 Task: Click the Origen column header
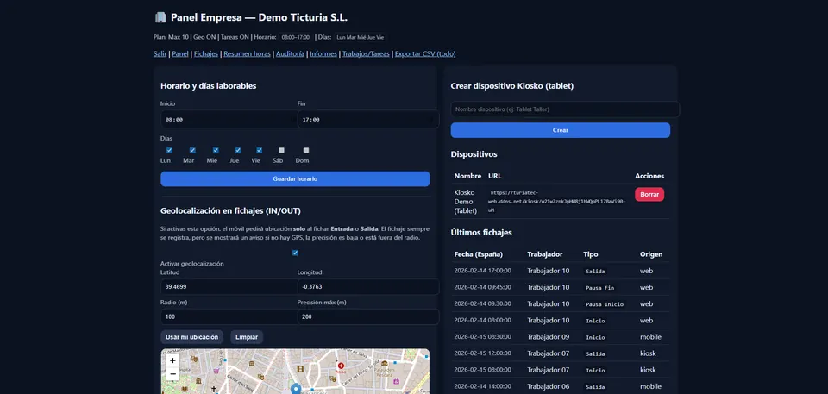point(651,254)
